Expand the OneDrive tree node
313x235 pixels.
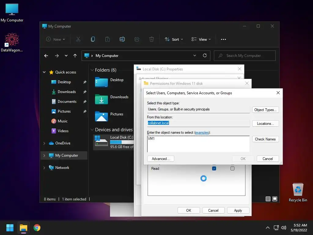coord(44,143)
